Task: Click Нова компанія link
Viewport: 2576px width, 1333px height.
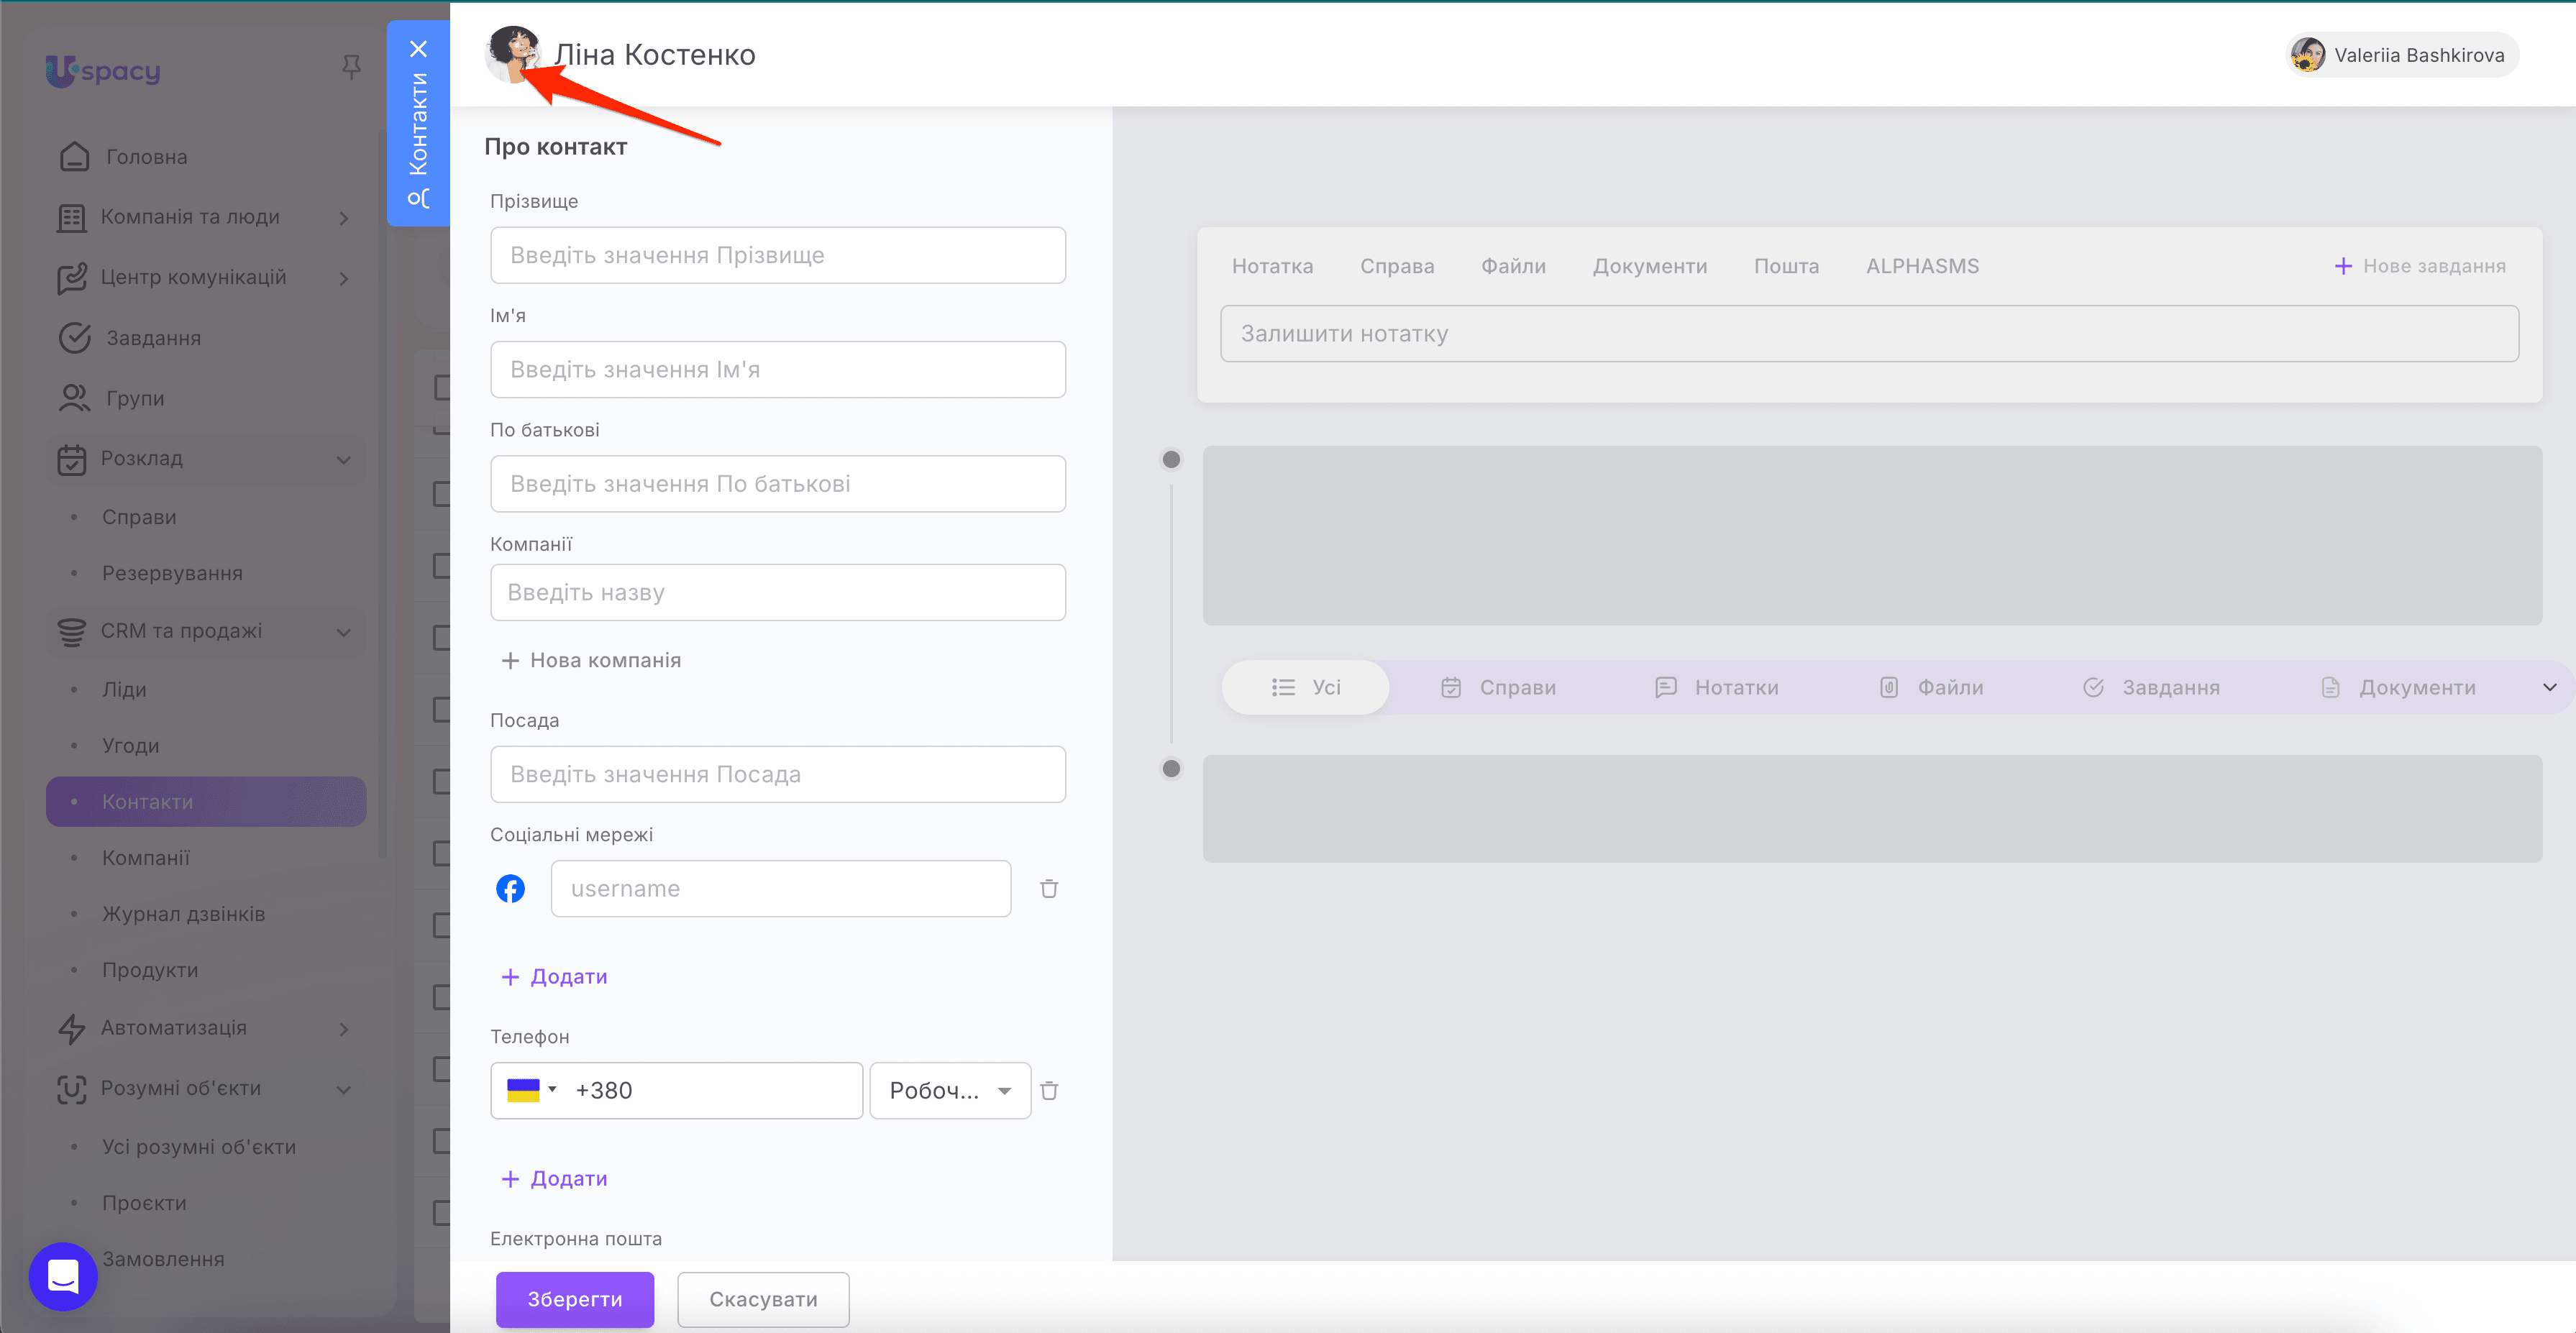Action: (x=591, y=660)
